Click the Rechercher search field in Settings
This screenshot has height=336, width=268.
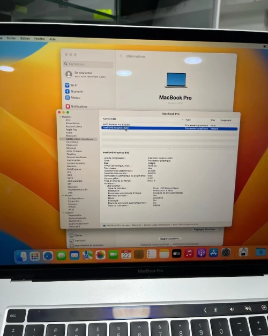[88, 64]
